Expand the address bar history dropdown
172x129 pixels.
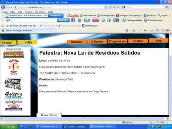pos(106,7)
